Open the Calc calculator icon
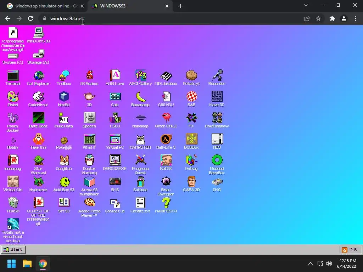Image resolution: width=363 pixels, height=272 pixels. pos(115,99)
